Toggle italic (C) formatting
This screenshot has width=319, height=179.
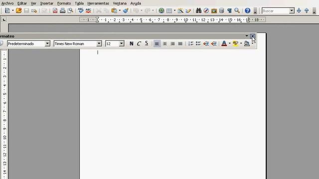click(139, 44)
